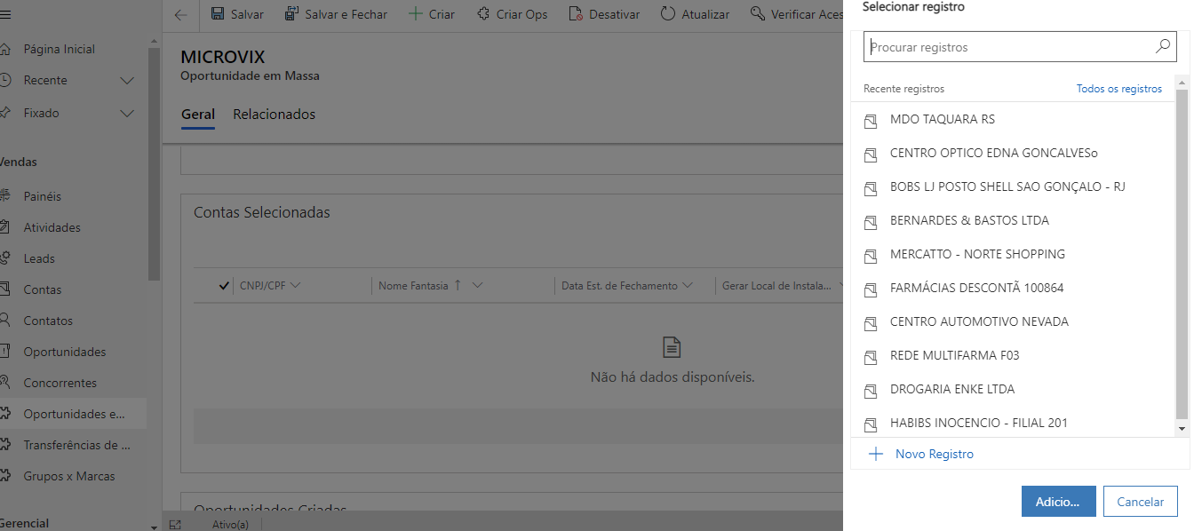The width and height of the screenshot is (1194, 531).
Task: Select record REDE MULTIFARMA F03
Action: (x=1013, y=355)
